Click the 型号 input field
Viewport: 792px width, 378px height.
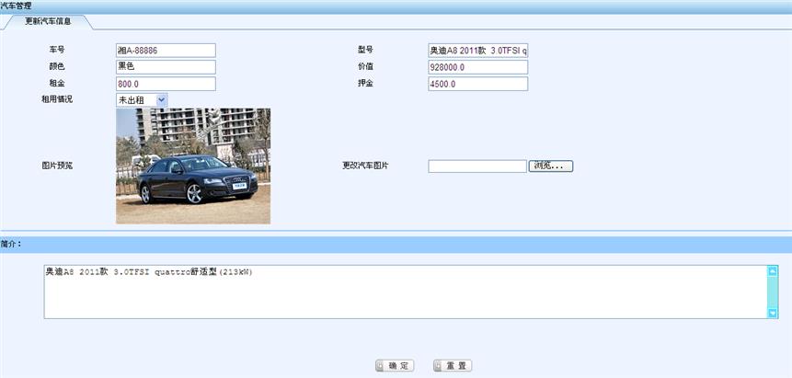tap(477, 51)
